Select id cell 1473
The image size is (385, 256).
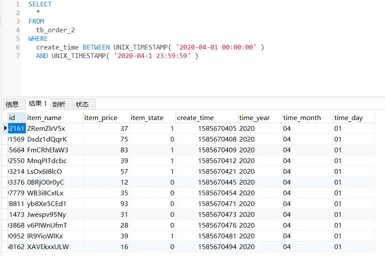click(17, 215)
